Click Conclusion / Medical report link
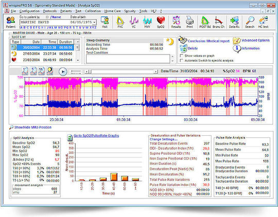This screenshot has height=217, width=278. 208,41
